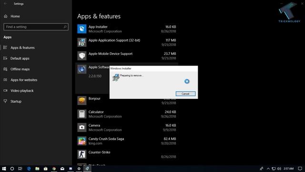The image size is (305, 172).
Task: Open Microsoft Store from the taskbar
Action: [x=46, y=169]
